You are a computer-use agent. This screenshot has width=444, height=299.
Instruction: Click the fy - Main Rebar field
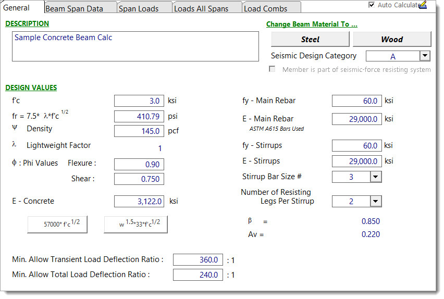(356, 101)
